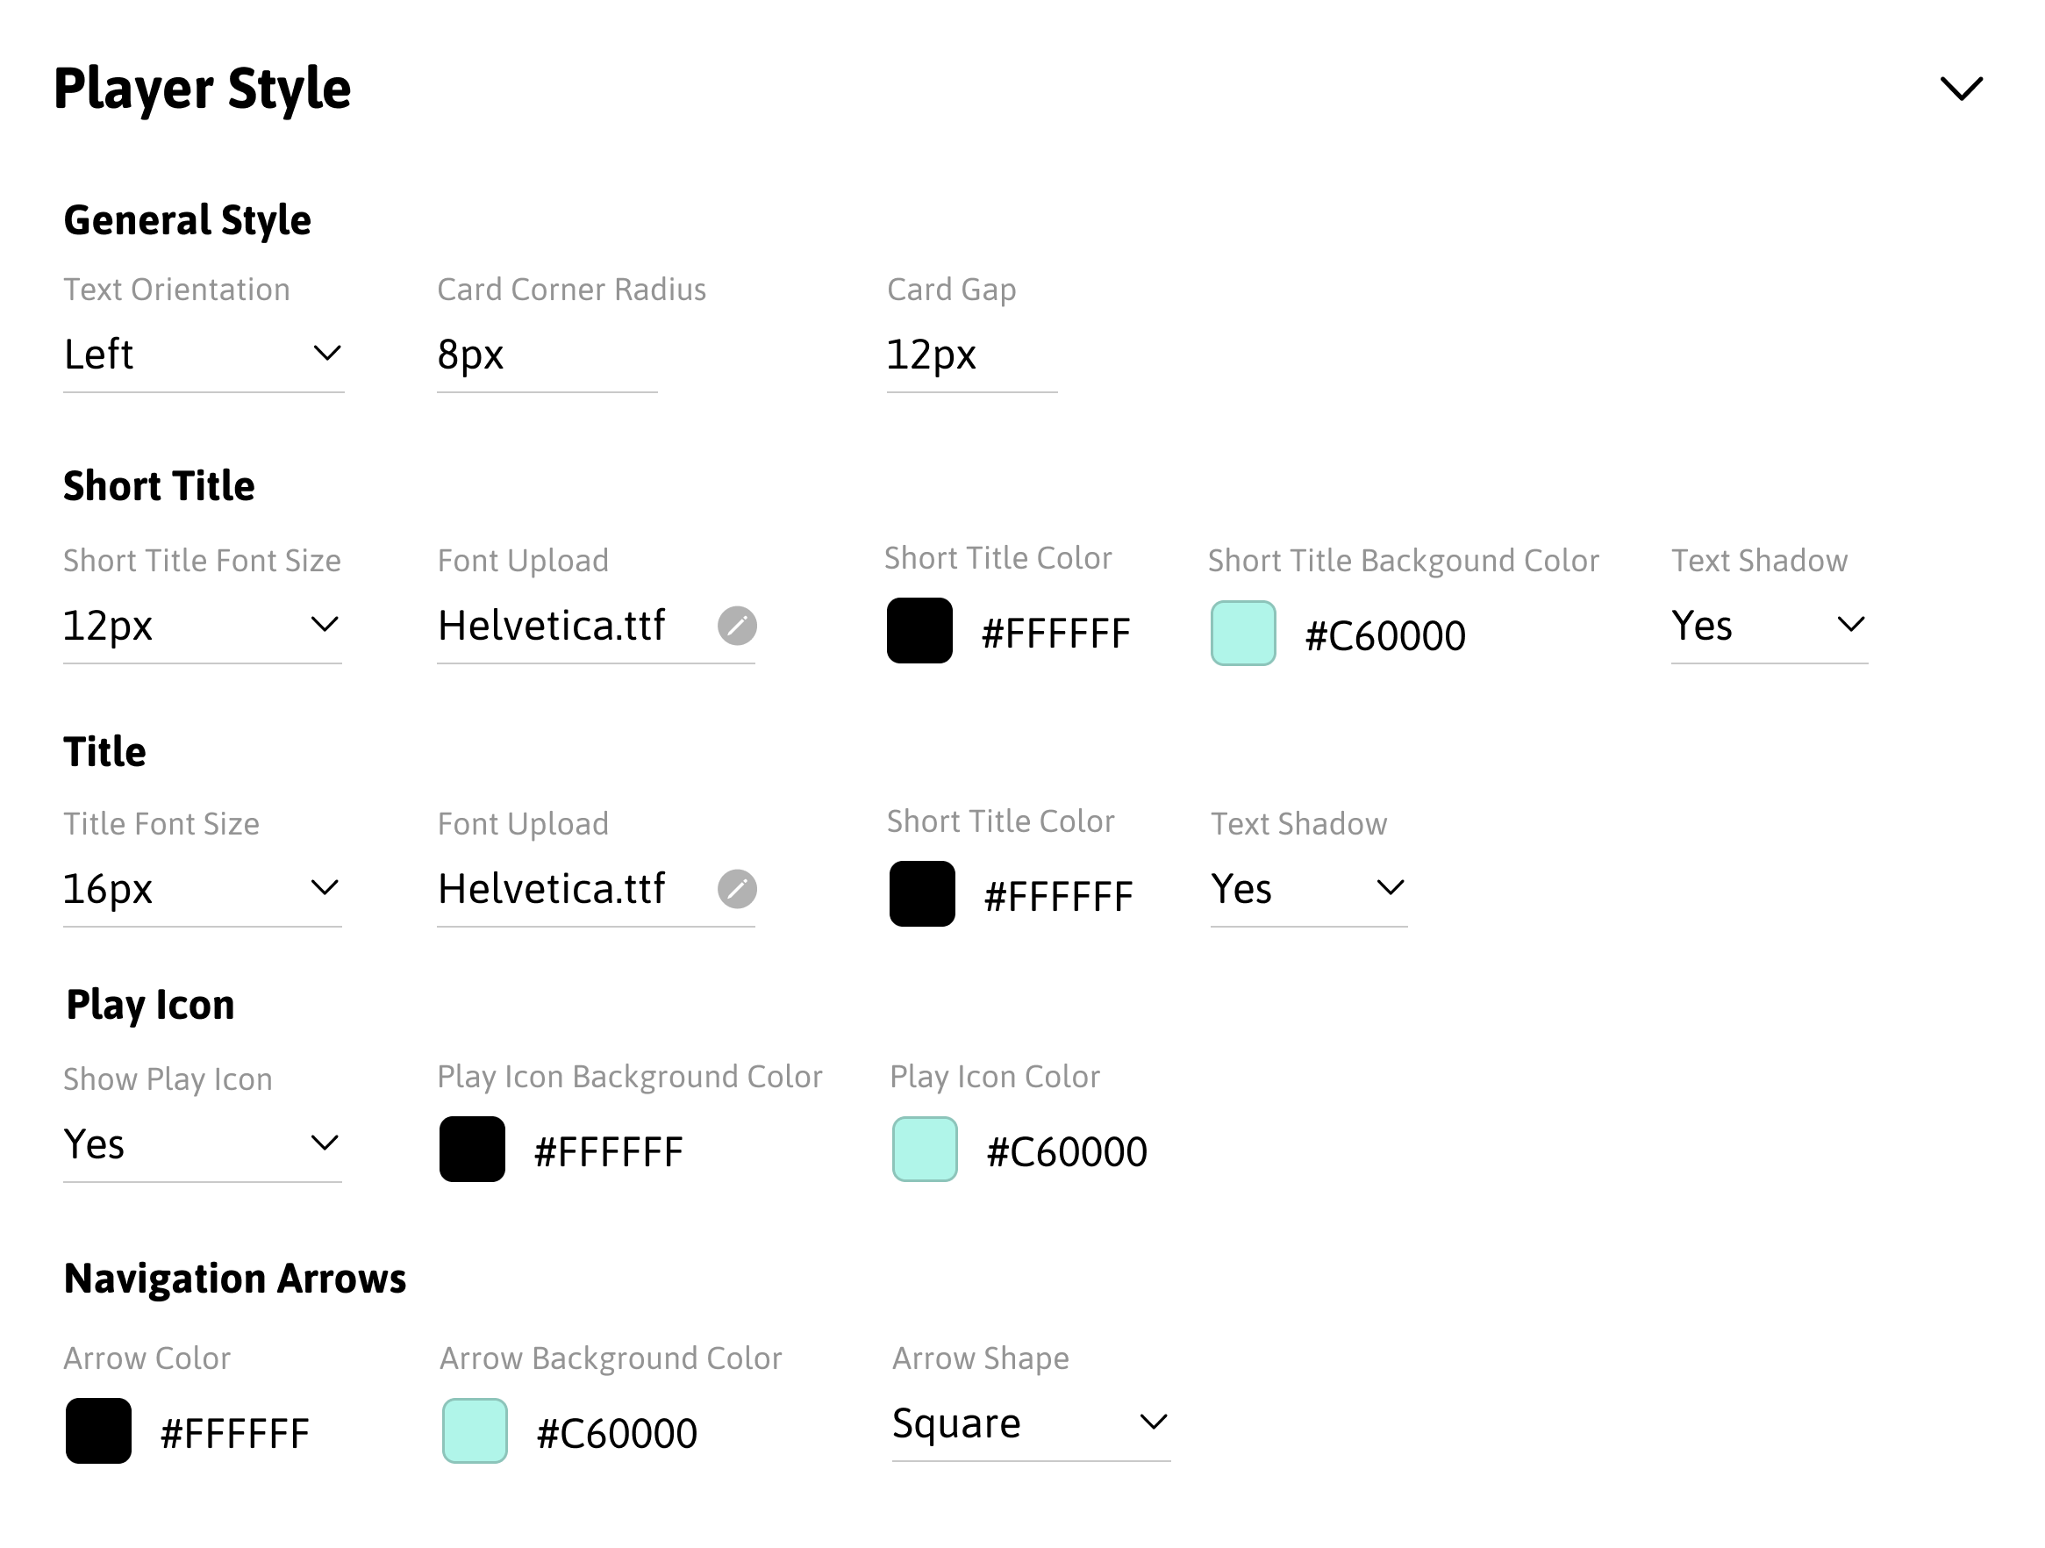The height and width of the screenshot is (1548, 2045).
Task: Edit the Title font upload pencil icon
Action: pyautogui.click(x=737, y=889)
